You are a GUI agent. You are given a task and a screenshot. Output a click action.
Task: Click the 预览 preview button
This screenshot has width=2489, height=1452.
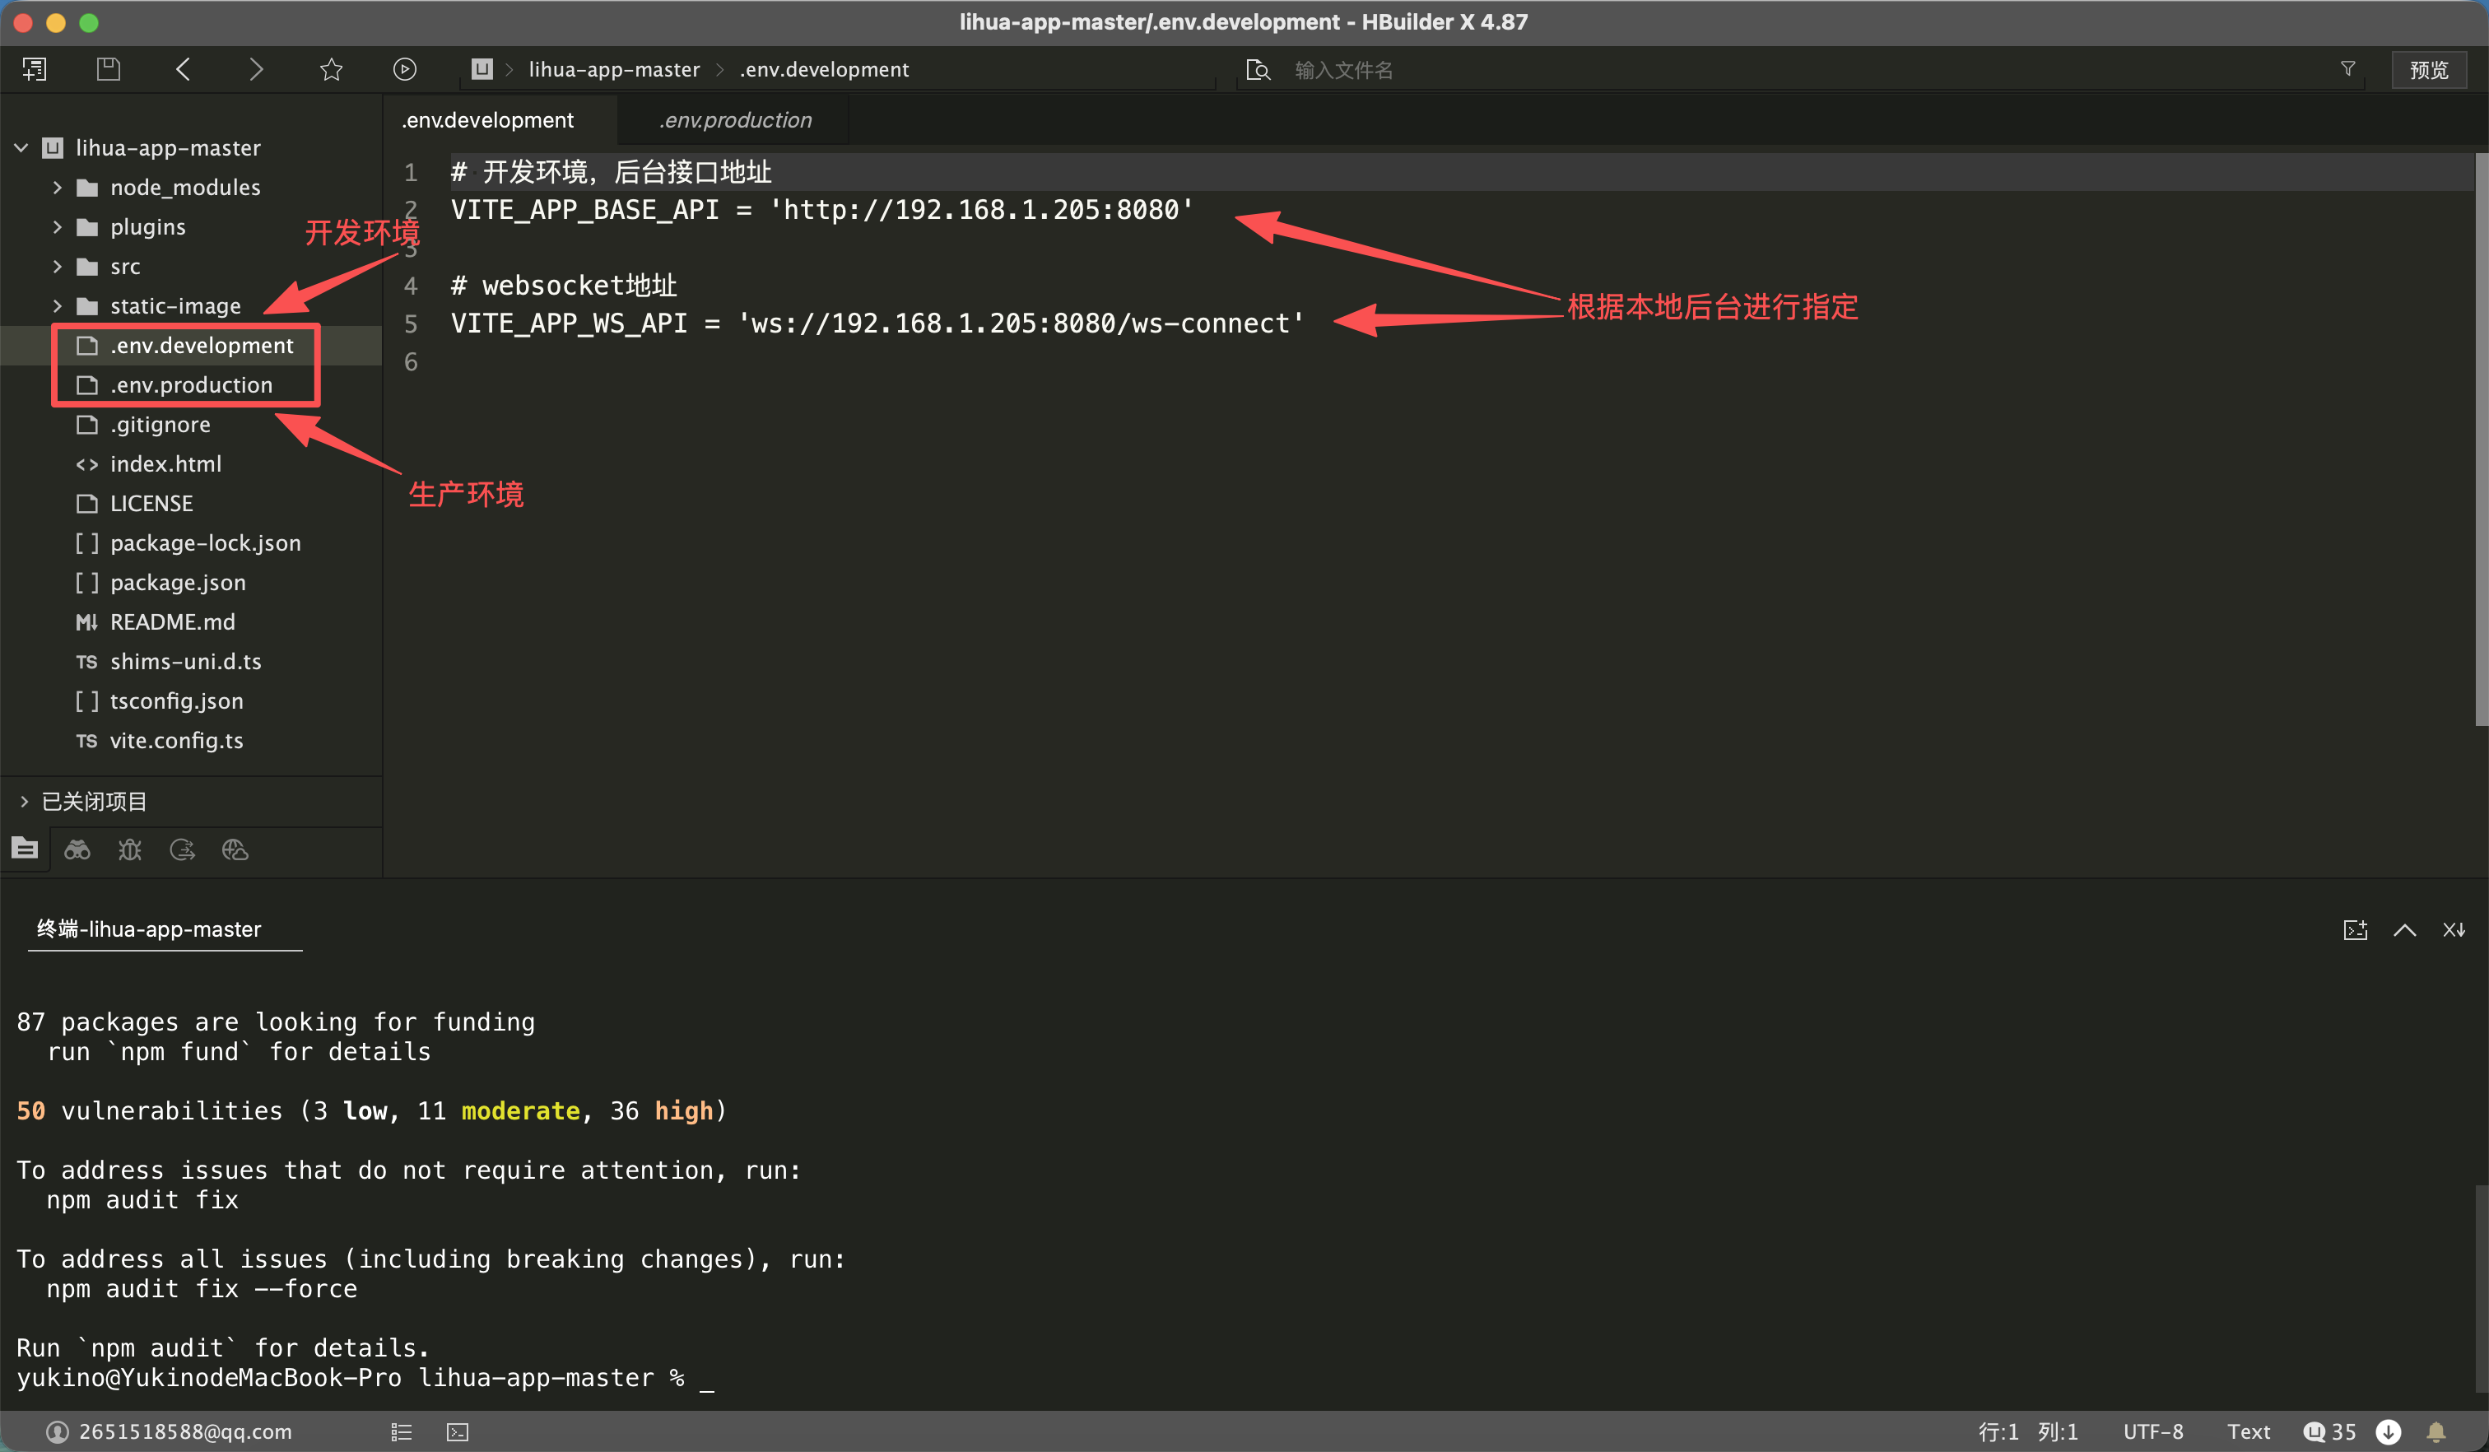pyautogui.click(x=2429, y=69)
